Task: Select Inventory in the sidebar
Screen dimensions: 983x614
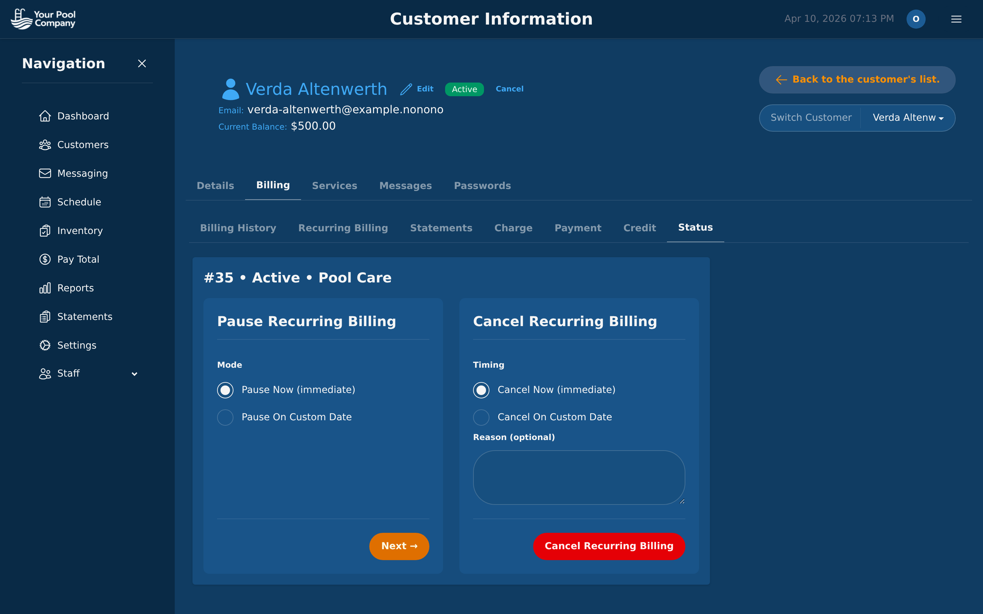Action: pyautogui.click(x=80, y=230)
